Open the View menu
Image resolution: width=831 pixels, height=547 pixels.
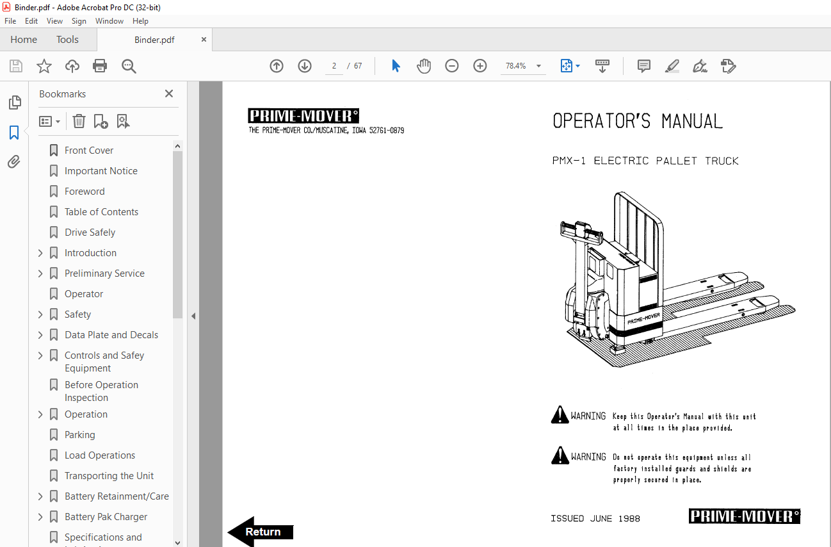click(x=55, y=21)
